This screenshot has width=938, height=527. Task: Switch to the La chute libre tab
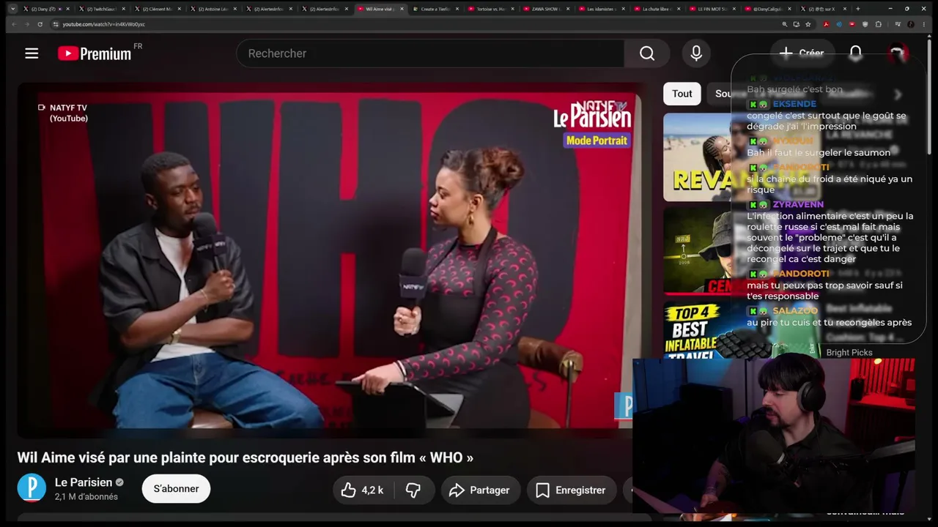point(658,9)
